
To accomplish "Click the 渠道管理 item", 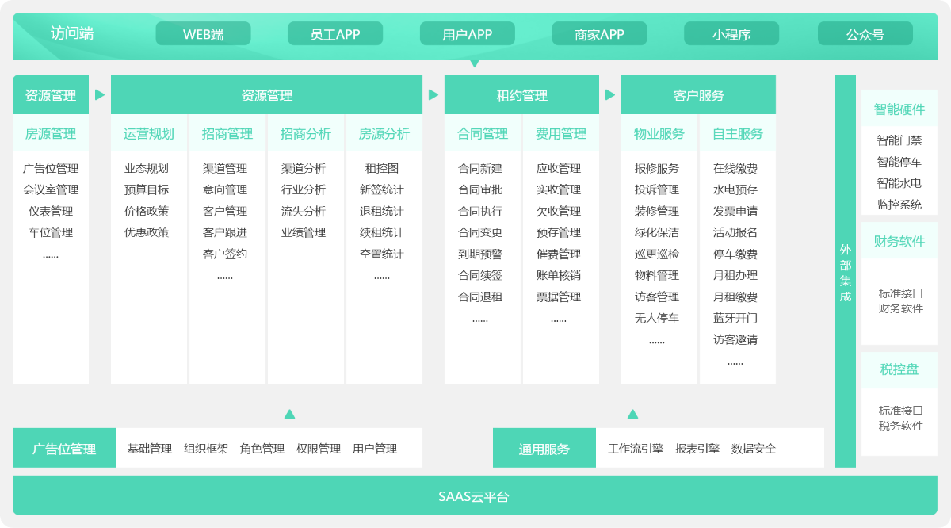I will point(225,168).
